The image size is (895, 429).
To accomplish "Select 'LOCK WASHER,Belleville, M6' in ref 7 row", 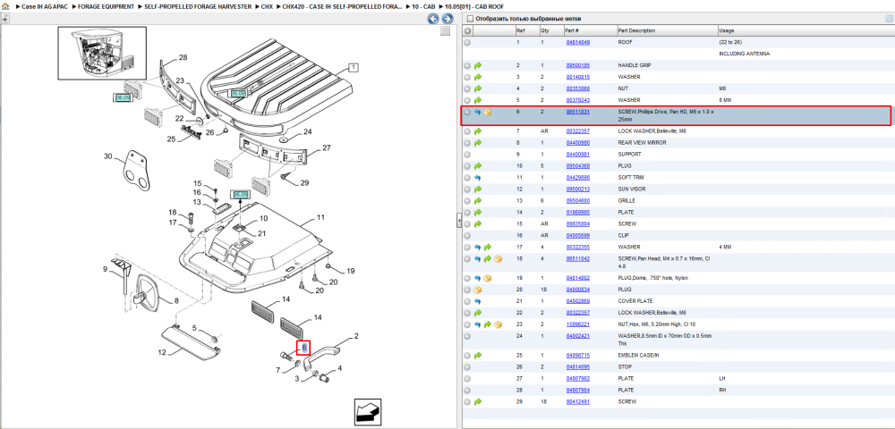I will pyautogui.click(x=652, y=131).
